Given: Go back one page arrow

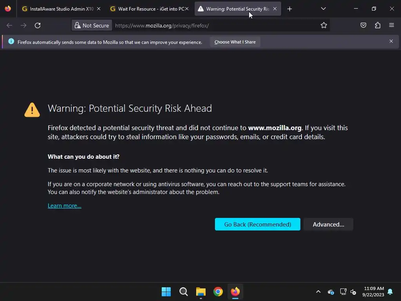Looking at the screenshot, I should pyautogui.click(x=9, y=25).
